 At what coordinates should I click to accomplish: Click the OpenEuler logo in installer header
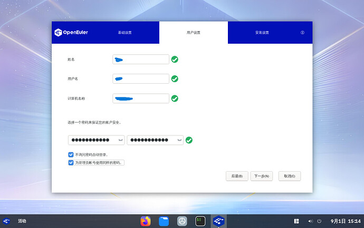click(x=71, y=33)
